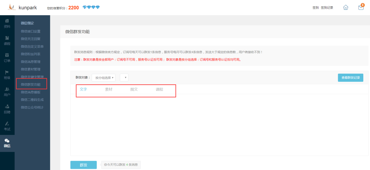
Task: Open 招聘 section in sidebar
Action: point(7,109)
